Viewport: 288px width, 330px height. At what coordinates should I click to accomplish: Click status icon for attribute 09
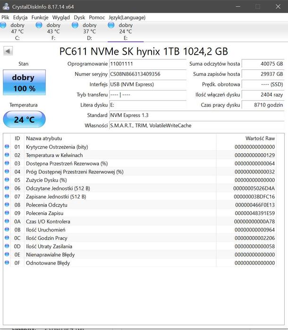pos(7,213)
